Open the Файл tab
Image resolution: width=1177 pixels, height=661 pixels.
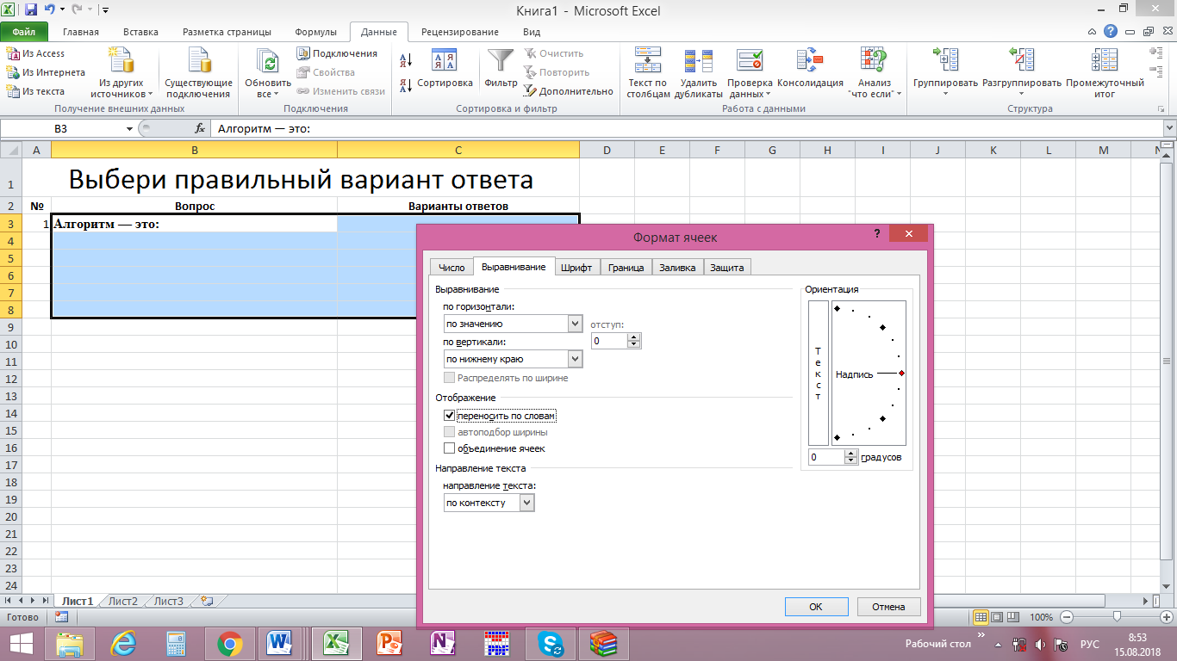tap(24, 32)
